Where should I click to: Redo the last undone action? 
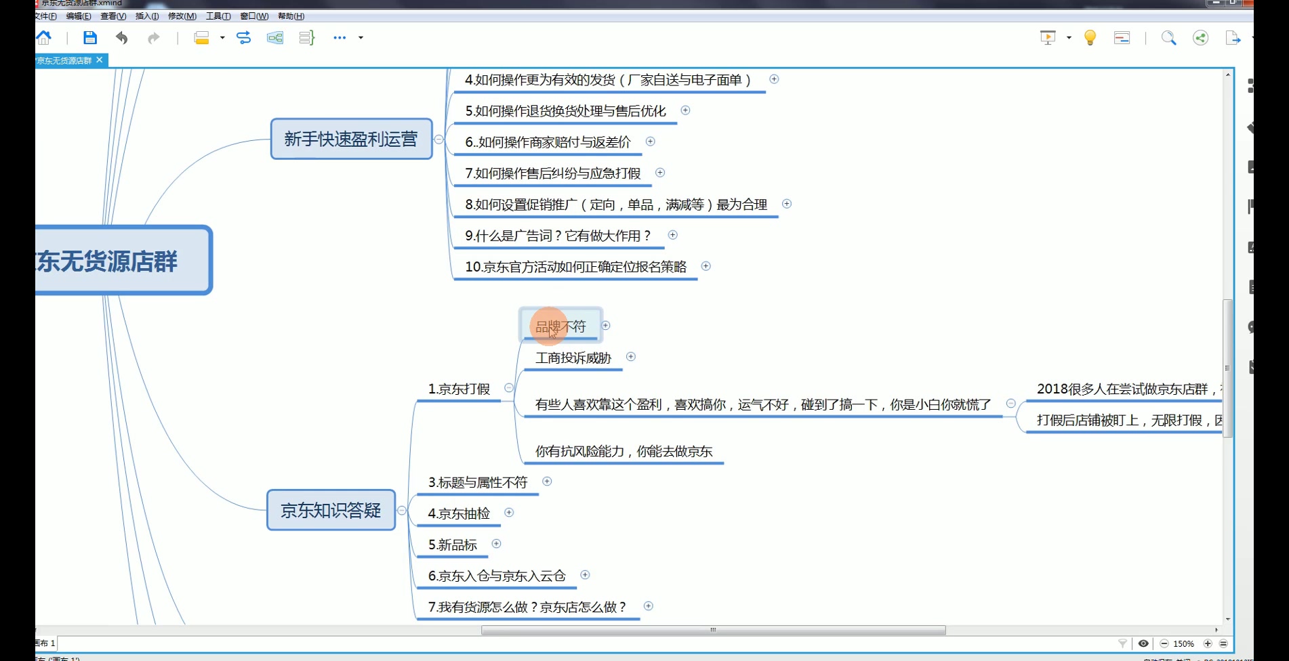[x=154, y=38]
